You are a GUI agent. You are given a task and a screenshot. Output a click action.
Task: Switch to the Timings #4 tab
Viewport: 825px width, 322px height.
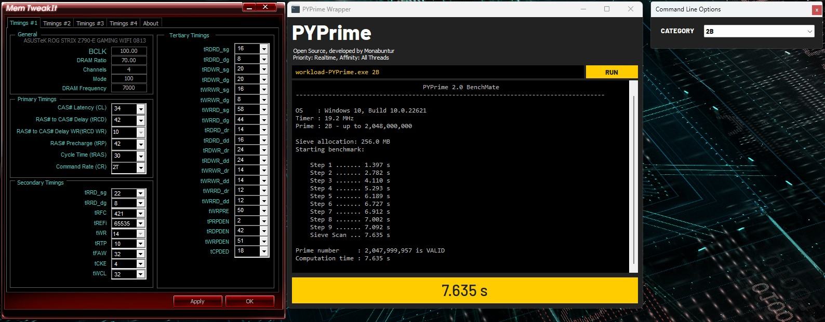[x=123, y=23]
